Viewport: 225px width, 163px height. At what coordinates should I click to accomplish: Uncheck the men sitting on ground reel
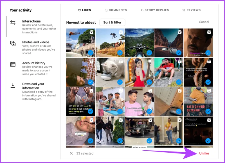pyautogui.click(x=179, y=82)
